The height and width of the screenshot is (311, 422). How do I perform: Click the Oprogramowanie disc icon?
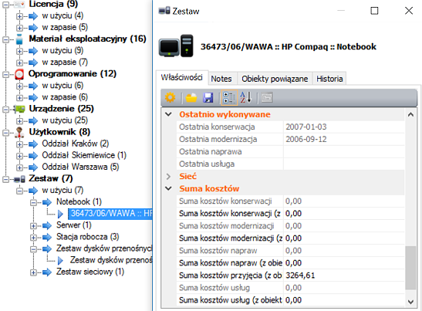pyautogui.click(x=19, y=74)
